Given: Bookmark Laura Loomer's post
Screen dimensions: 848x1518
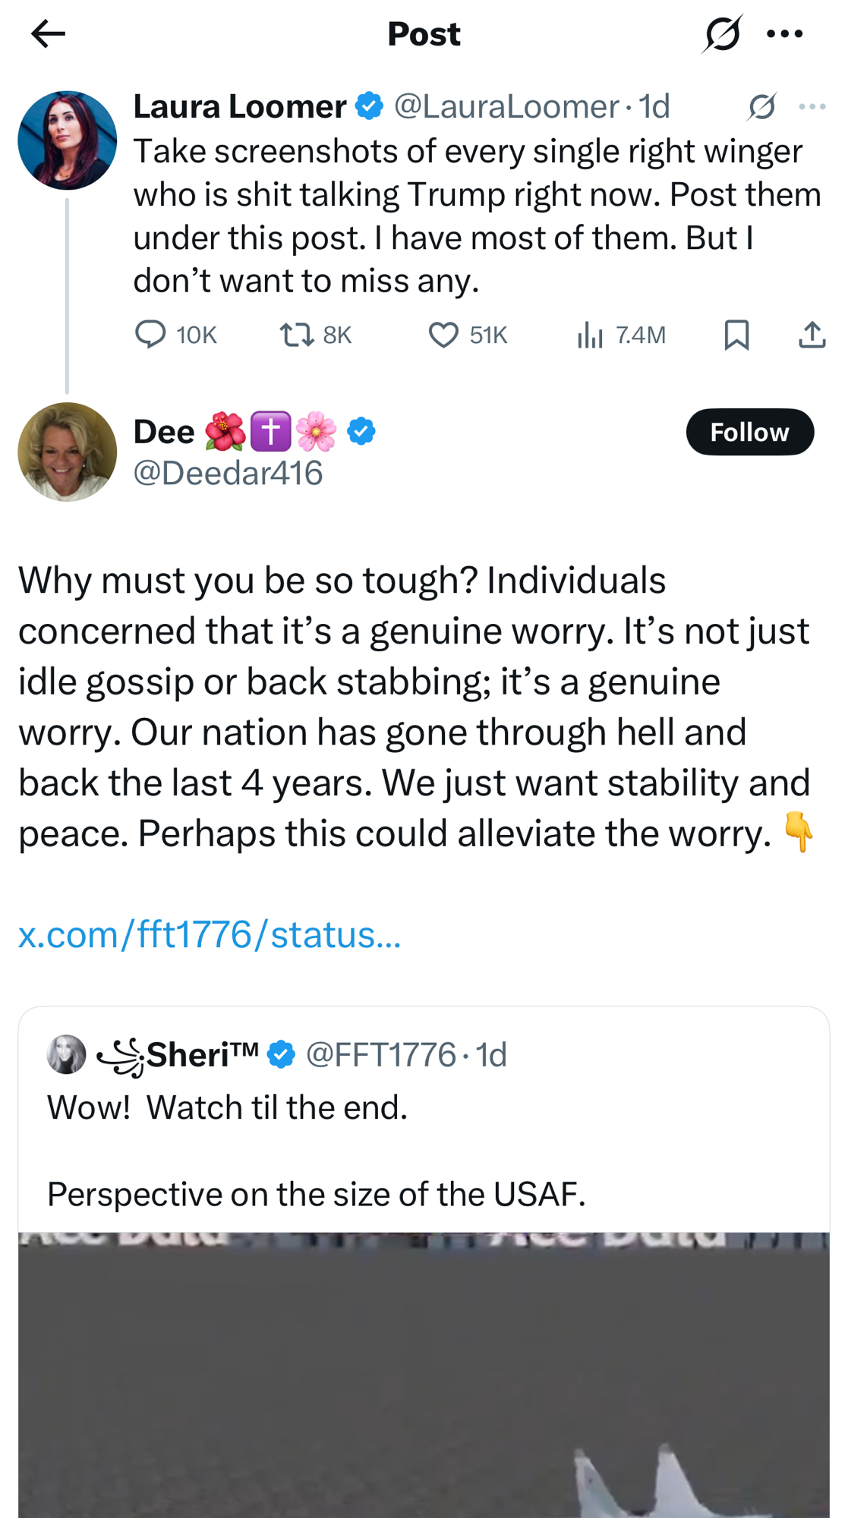Looking at the screenshot, I should point(736,335).
